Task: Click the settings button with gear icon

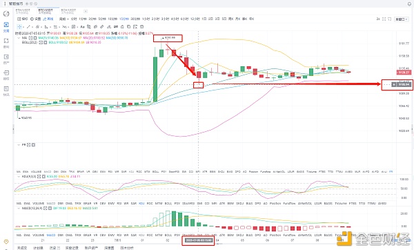Action: pyautogui.click(x=35, y=19)
